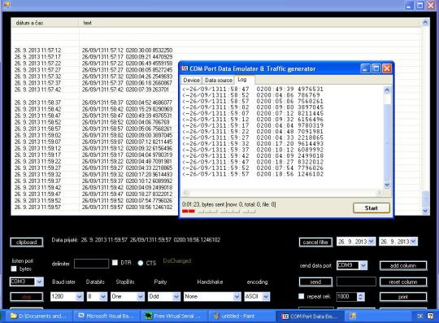Click the emulator log horizontal scrollbar
439x323 pixels.
tap(283, 193)
